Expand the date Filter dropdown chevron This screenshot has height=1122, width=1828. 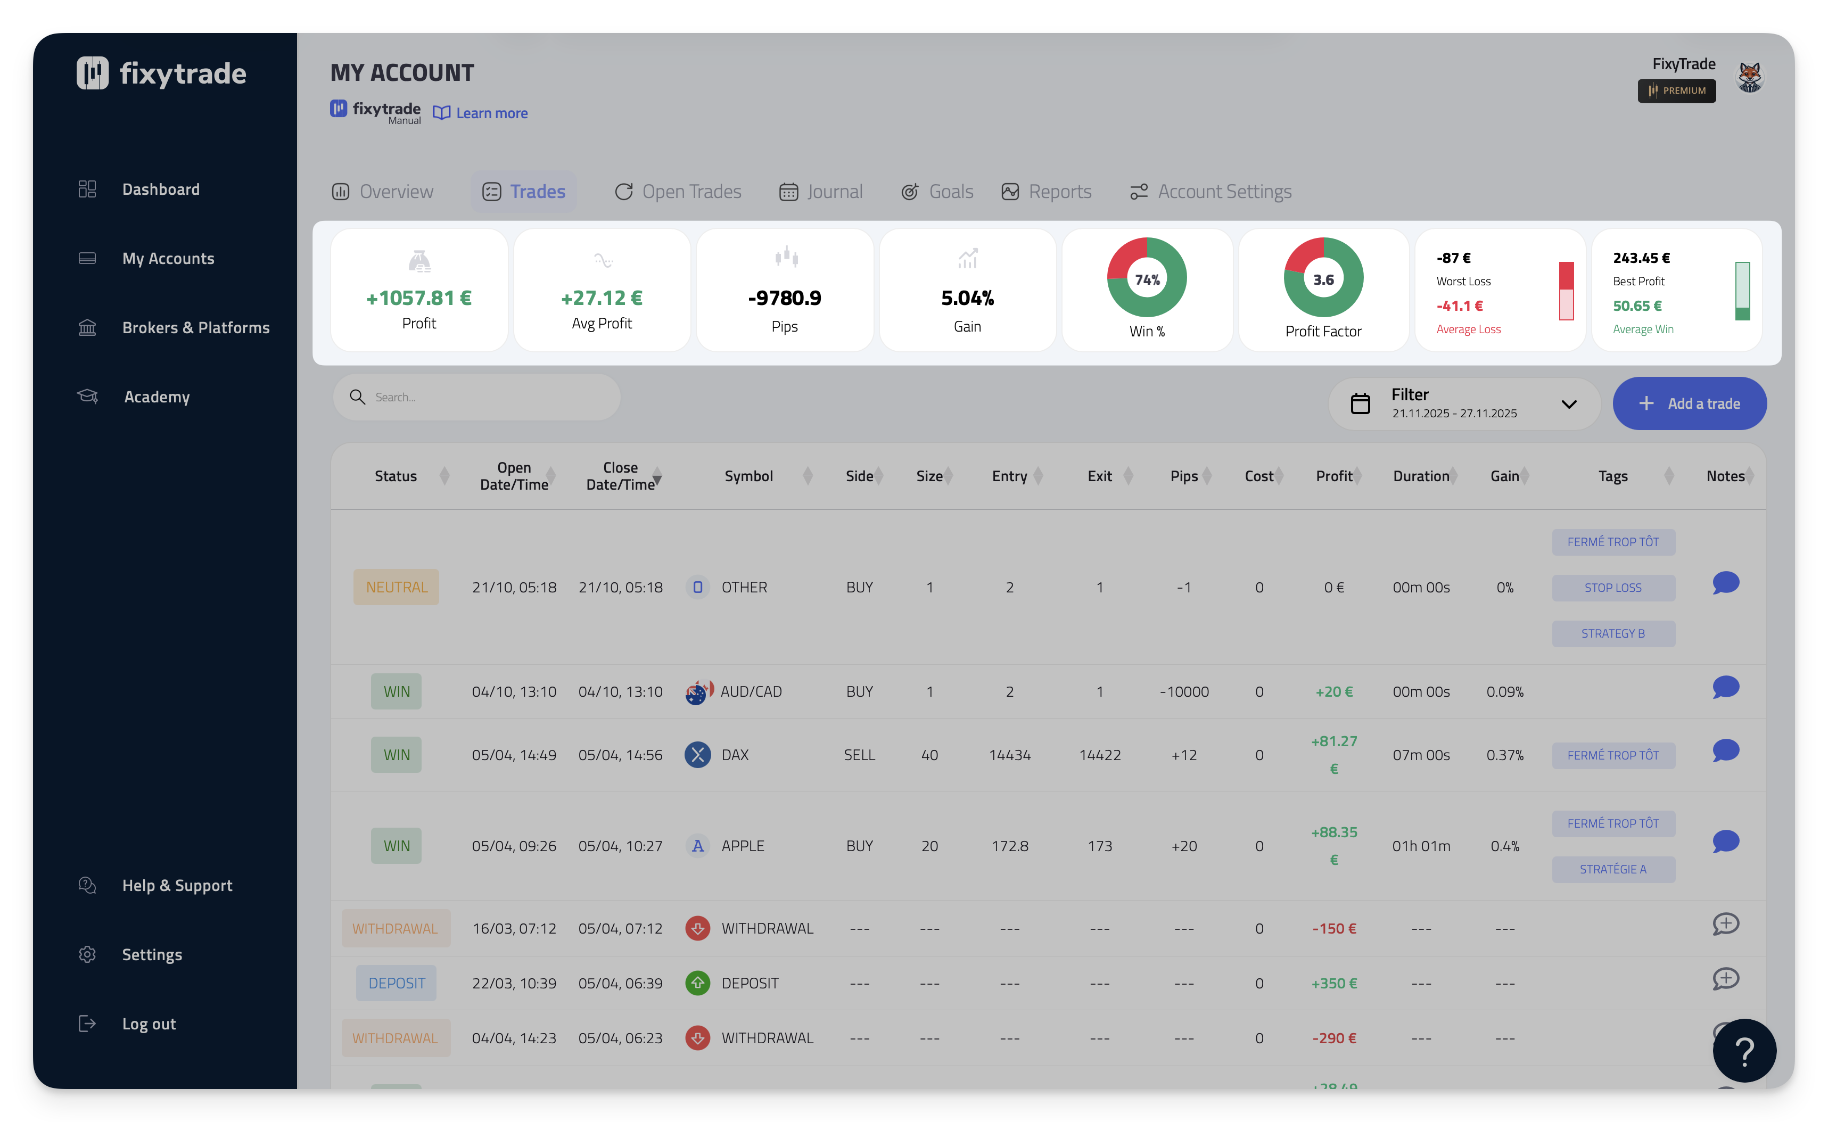point(1568,403)
